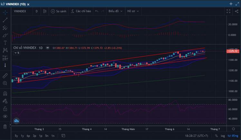
Task: Toggle percent scale mode
Action: coord(216,136)
